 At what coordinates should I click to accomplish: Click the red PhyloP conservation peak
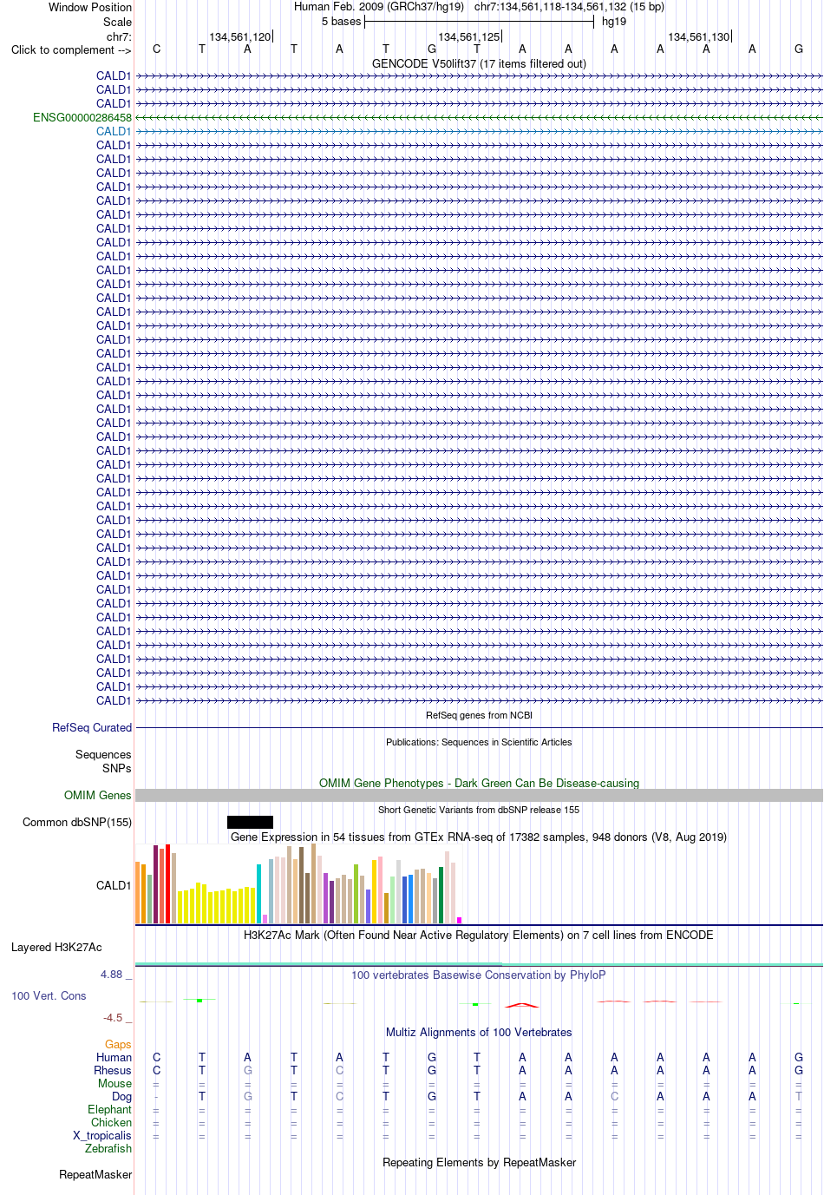click(x=522, y=1005)
